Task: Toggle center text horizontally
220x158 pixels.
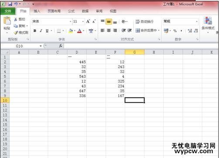Action: point(108,30)
